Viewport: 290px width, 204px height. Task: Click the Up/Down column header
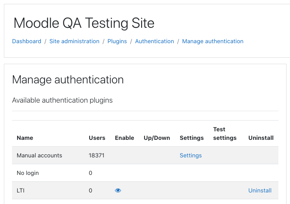[x=157, y=138]
